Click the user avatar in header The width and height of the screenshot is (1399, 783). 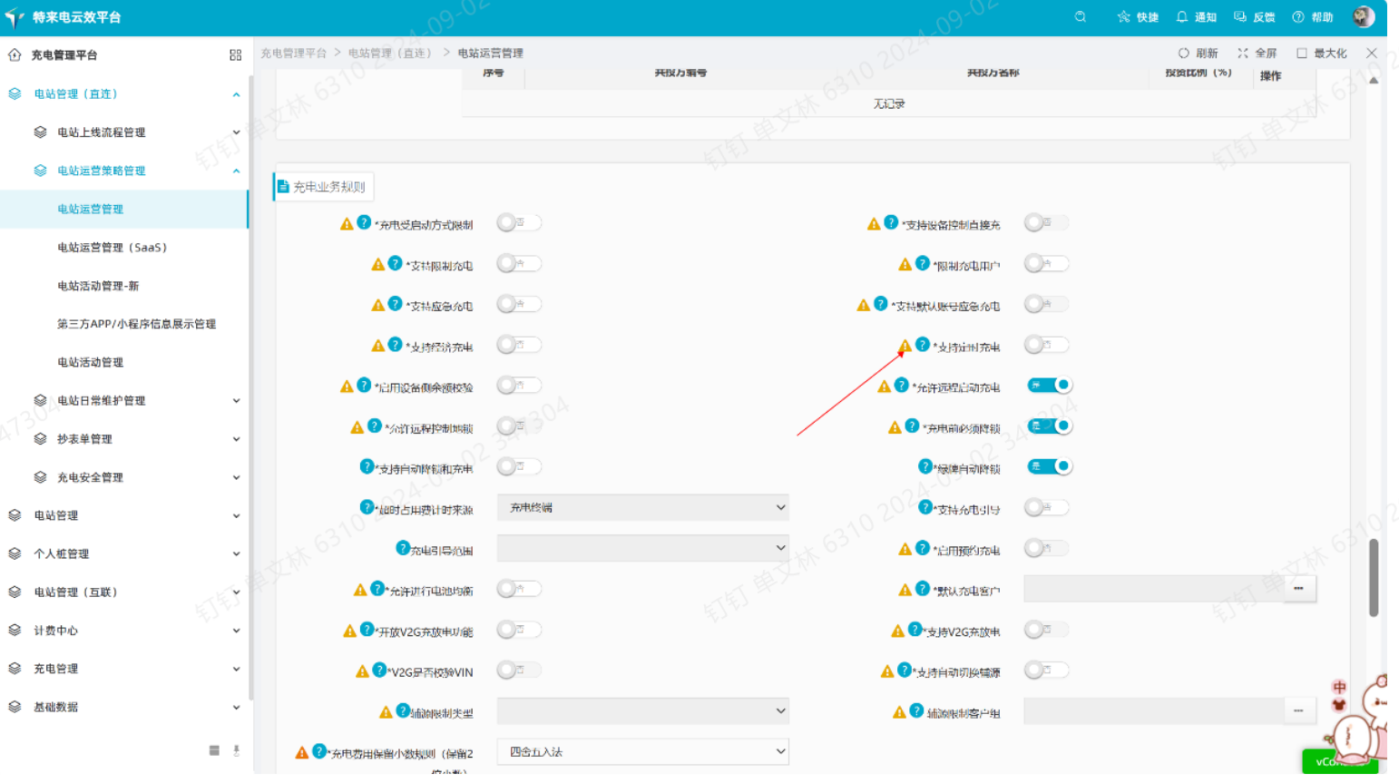[x=1363, y=16]
